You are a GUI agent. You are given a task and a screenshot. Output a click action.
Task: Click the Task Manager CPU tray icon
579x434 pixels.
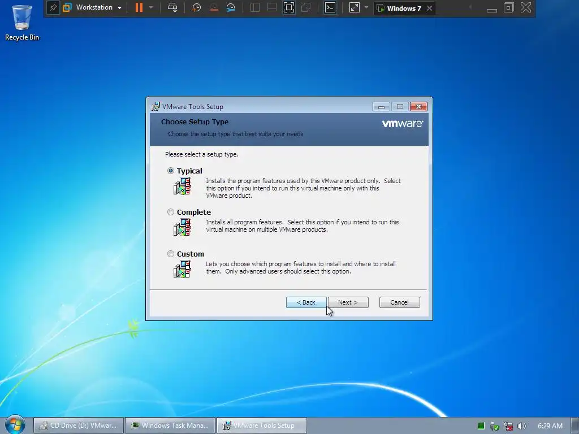point(481,426)
